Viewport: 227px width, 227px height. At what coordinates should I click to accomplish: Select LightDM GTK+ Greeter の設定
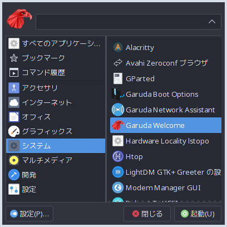(166, 172)
